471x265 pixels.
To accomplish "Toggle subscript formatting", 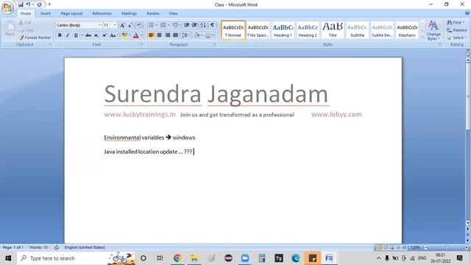I will [96, 35].
